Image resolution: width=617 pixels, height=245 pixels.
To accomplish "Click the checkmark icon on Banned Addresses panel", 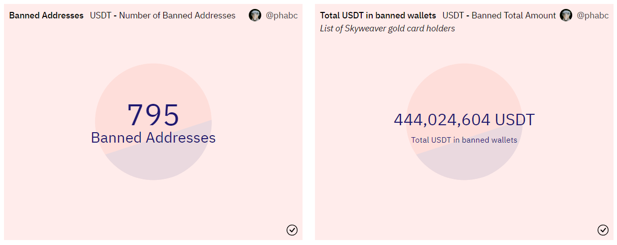I will point(292,230).
